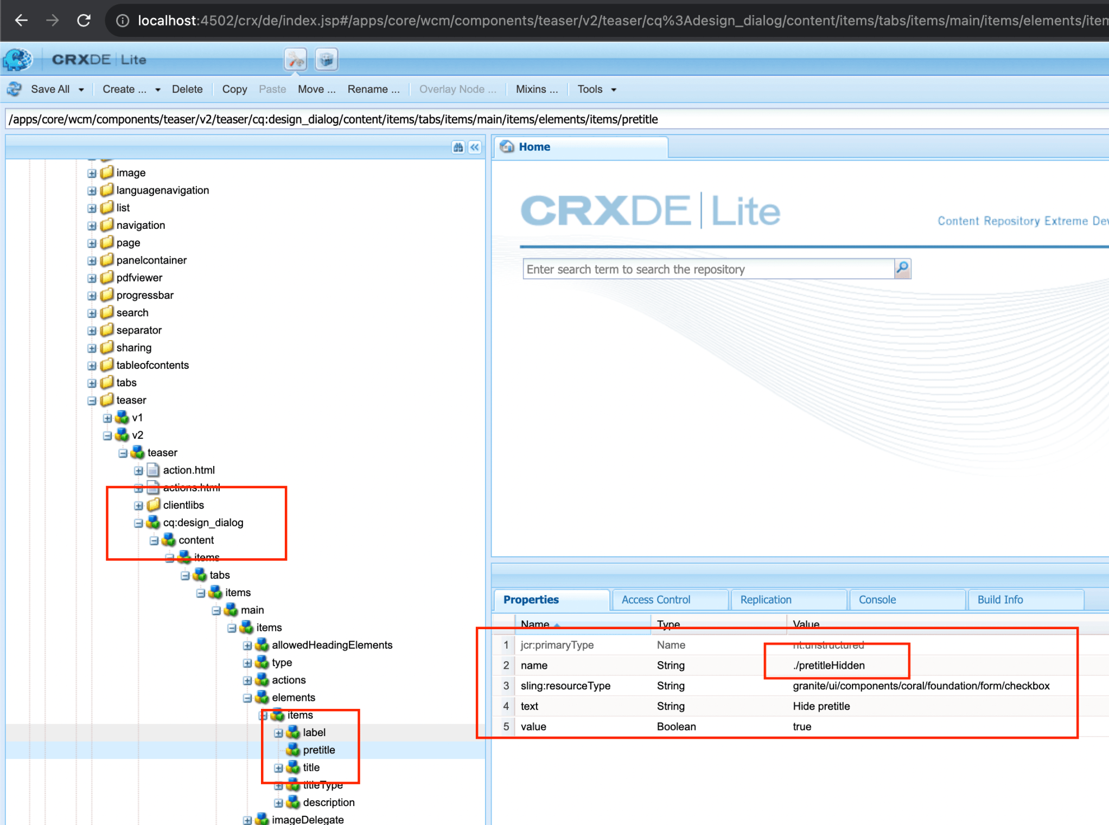Click the package/build icon in the header
This screenshot has height=825, width=1109.
click(326, 59)
